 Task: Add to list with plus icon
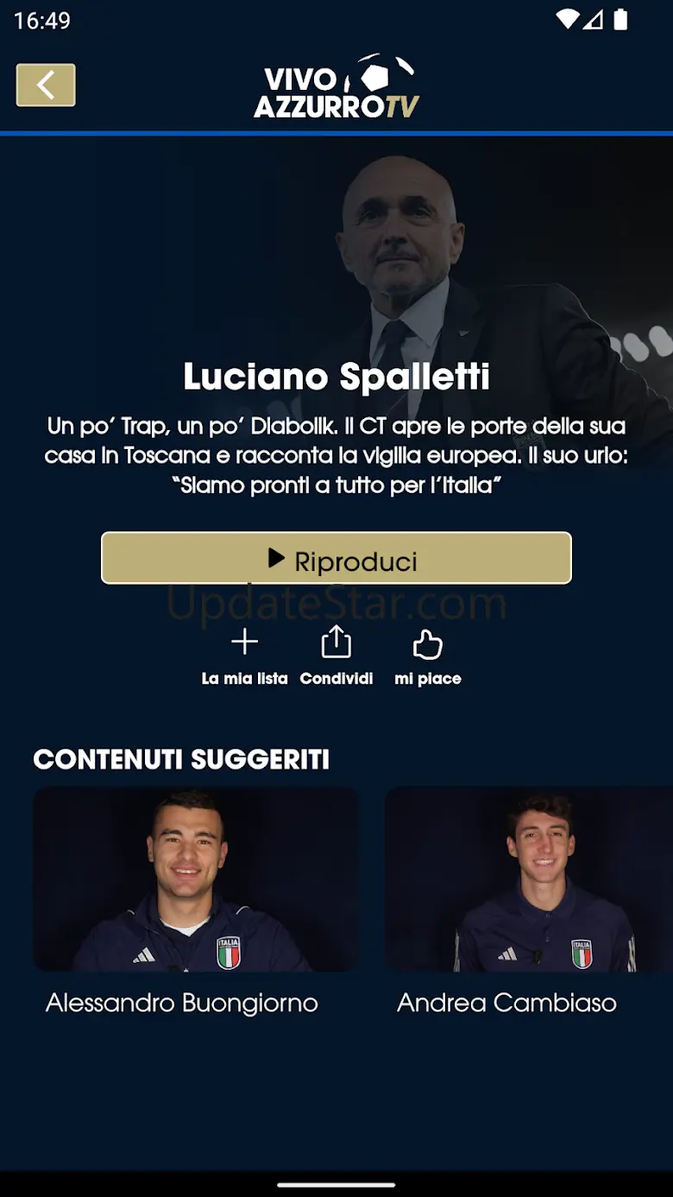[x=245, y=642]
